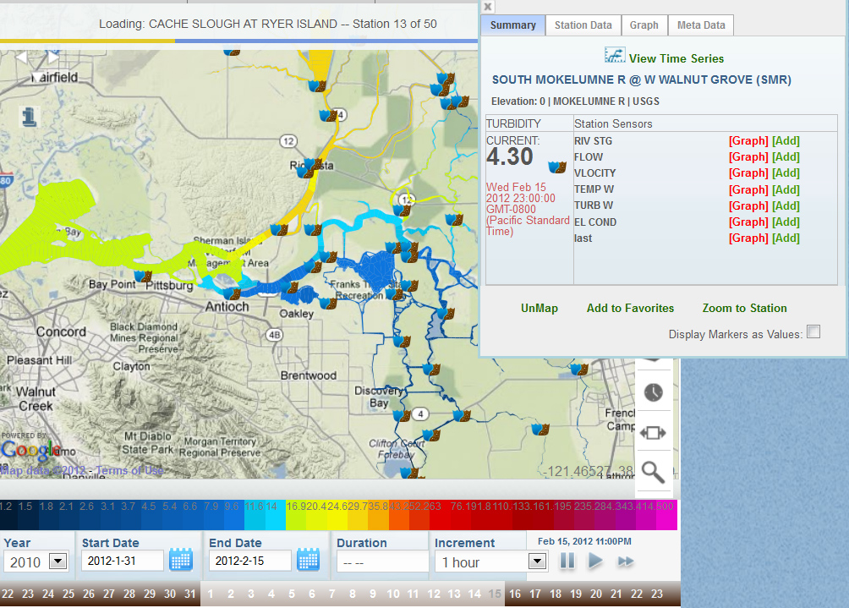The image size is (849, 608).
Task: Open the map info icon
Action: click(30, 117)
